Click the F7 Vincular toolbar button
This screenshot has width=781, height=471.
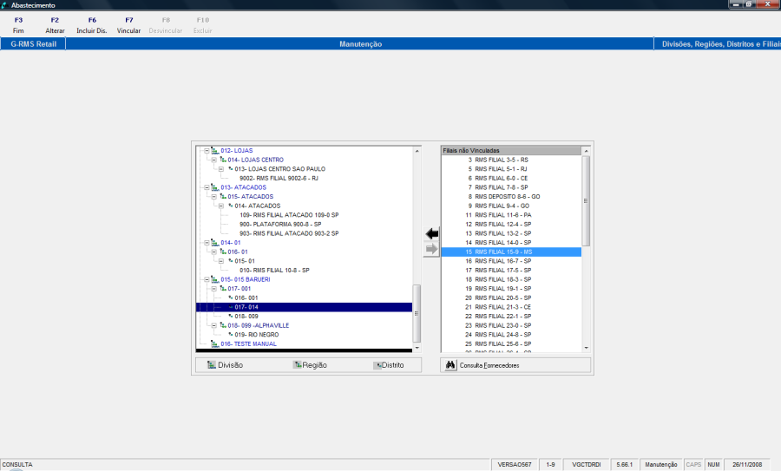click(128, 25)
